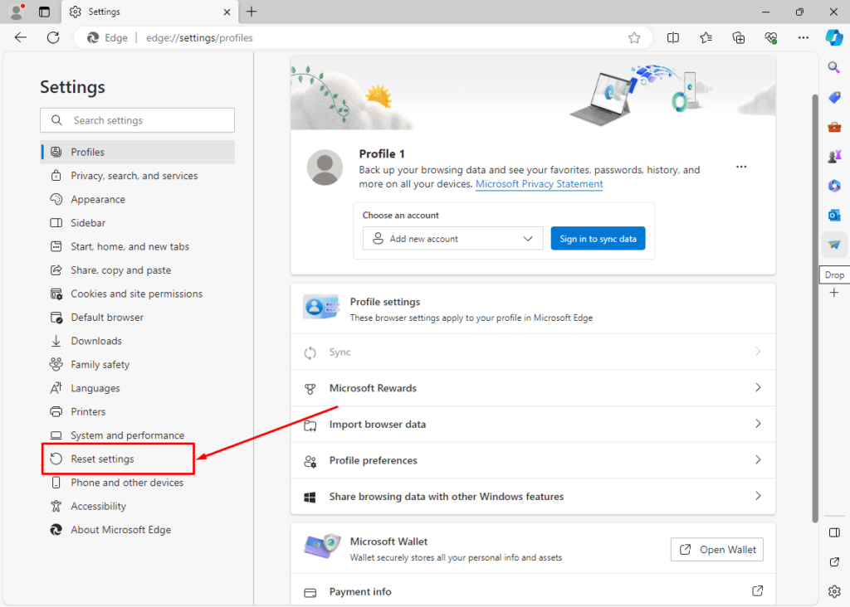
Task: Open the Microsoft Privacy Statement link
Action: (x=538, y=184)
